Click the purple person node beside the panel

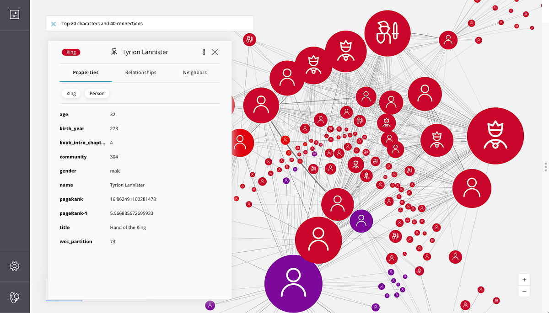tap(361, 221)
